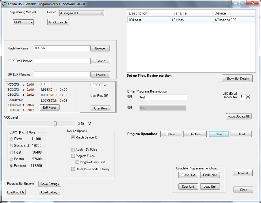261x203 pixels.
Task: Minimize the Kanda programmer window
Action: (x=236, y=3)
